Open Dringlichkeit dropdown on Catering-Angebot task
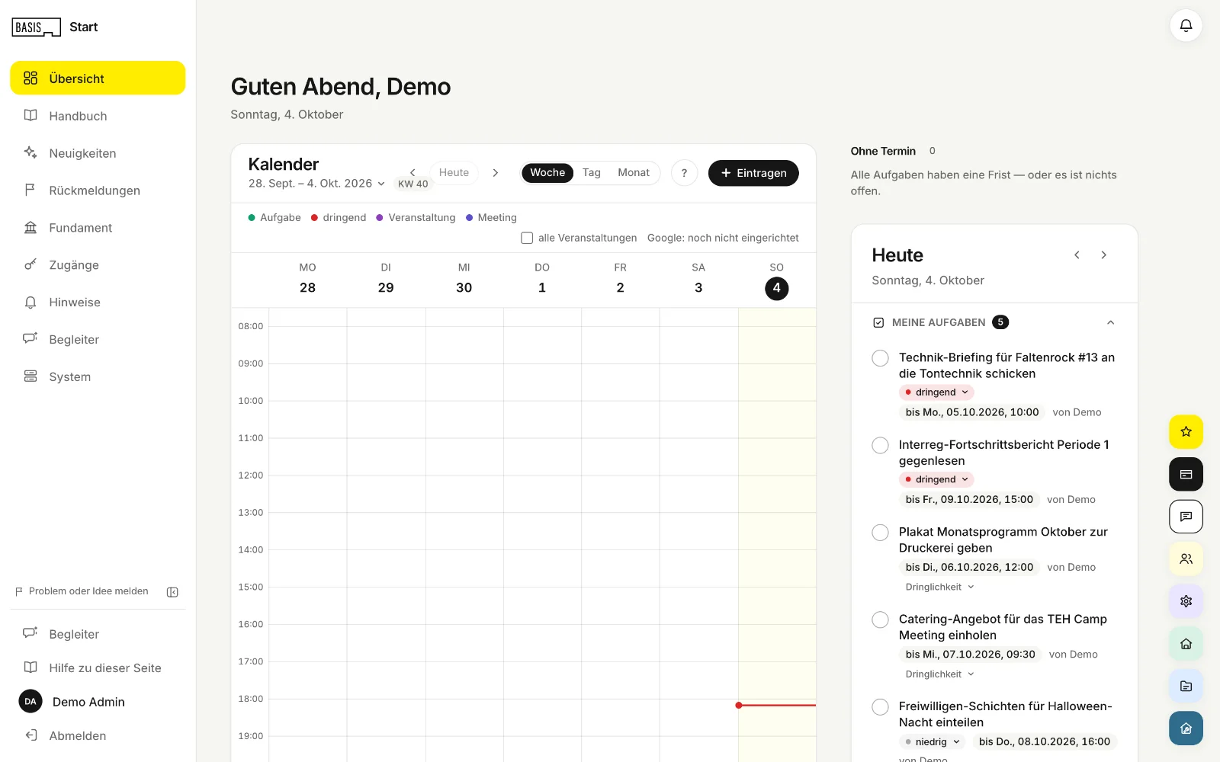Screen dimensions: 1220x762 (939, 674)
